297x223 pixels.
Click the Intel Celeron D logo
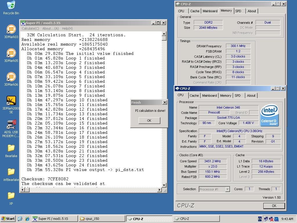(x=269, y=115)
